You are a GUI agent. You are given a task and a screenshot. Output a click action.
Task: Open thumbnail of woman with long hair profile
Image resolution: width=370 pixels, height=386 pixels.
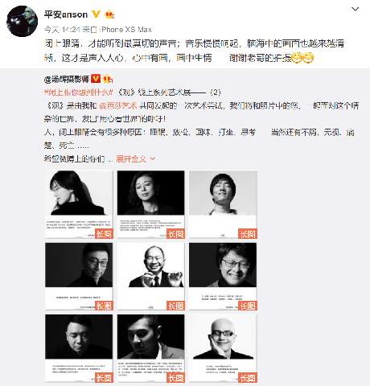click(x=79, y=204)
